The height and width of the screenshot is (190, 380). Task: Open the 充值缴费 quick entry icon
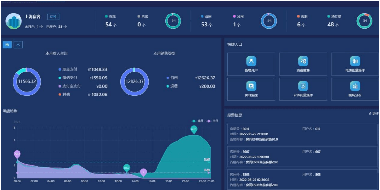coord(303,61)
